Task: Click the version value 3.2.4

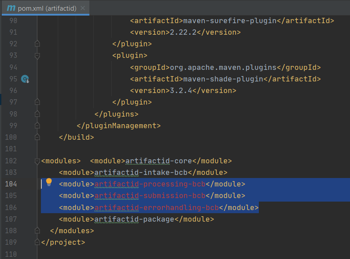Action: 181,91
